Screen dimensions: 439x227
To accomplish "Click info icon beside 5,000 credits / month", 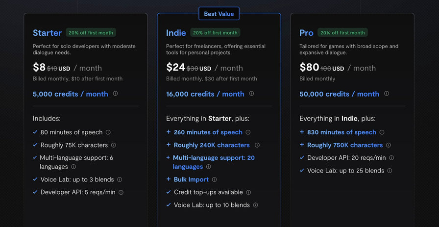I will click(x=116, y=94).
